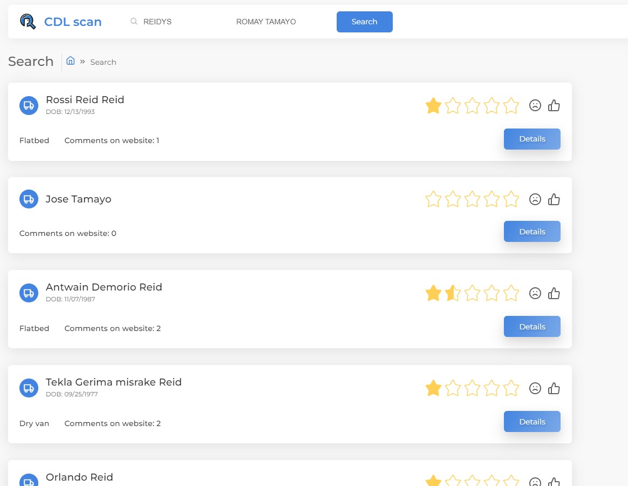Rate Antwain Demorio Reid five stars

(511, 293)
